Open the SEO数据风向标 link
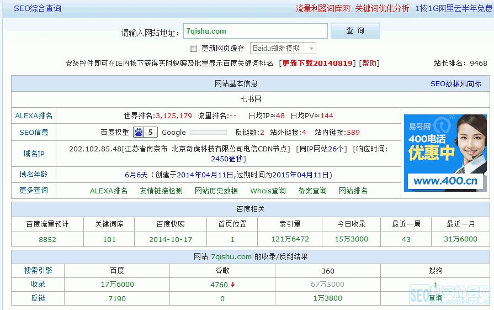Screen dimensions: 494x310 coord(455,83)
